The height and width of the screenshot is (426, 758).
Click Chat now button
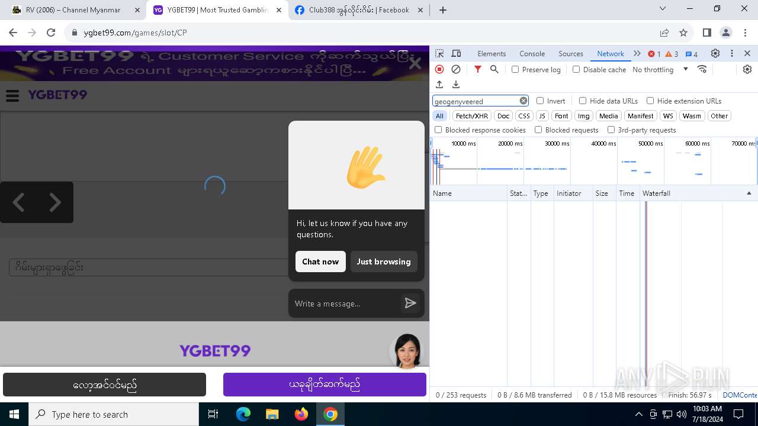(x=320, y=262)
